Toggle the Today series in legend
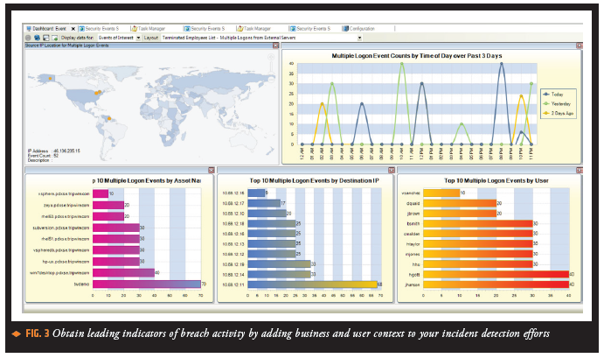This screenshot has height=358, width=604. point(553,95)
